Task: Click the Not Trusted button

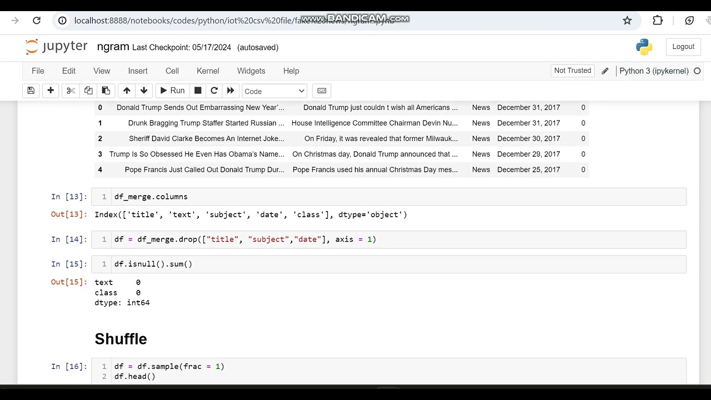Action: [573, 71]
